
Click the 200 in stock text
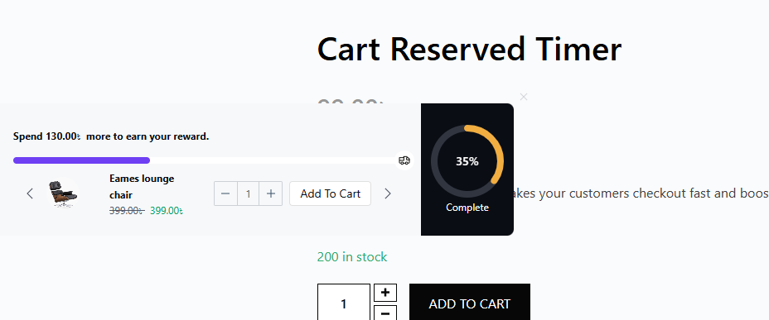(x=352, y=257)
